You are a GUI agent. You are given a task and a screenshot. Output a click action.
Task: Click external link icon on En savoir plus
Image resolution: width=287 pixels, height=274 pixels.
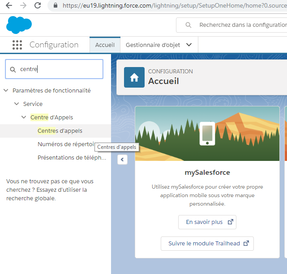click(x=231, y=222)
